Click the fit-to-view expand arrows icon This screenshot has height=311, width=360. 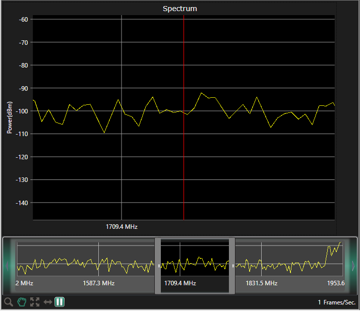(x=35, y=302)
